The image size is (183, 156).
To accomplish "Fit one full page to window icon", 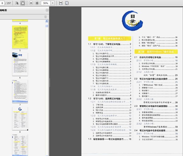I will click(67, 3).
